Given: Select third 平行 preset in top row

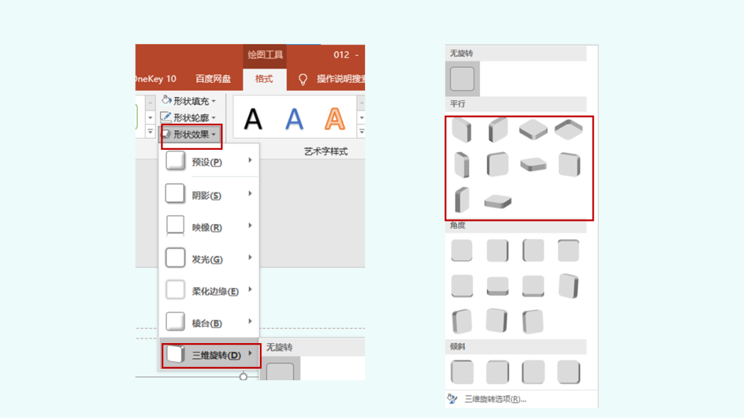Looking at the screenshot, I should (x=533, y=130).
